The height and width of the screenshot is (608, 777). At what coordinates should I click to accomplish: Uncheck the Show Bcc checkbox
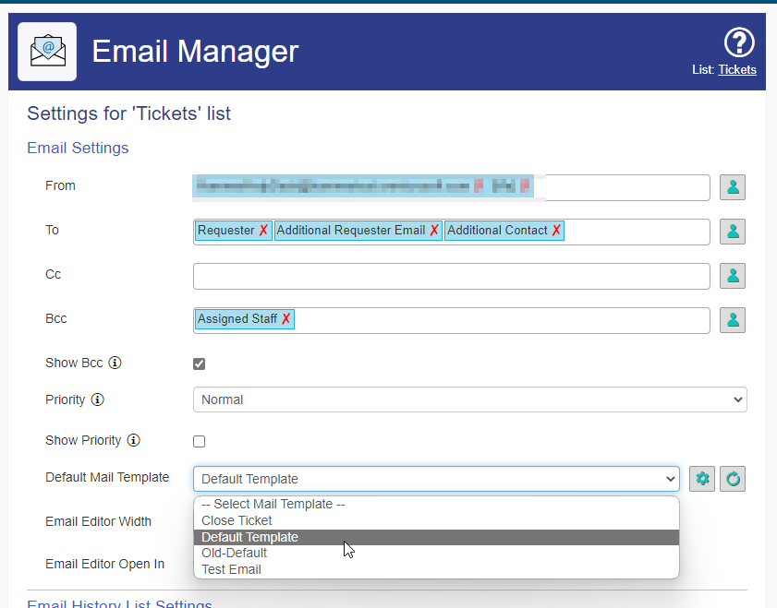point(200,364)
